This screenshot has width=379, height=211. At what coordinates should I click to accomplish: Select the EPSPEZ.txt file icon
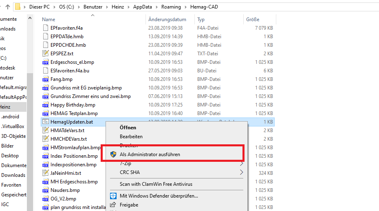pos(46,54)
